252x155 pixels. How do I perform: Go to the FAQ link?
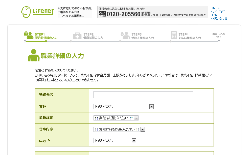tap(215, 15)
